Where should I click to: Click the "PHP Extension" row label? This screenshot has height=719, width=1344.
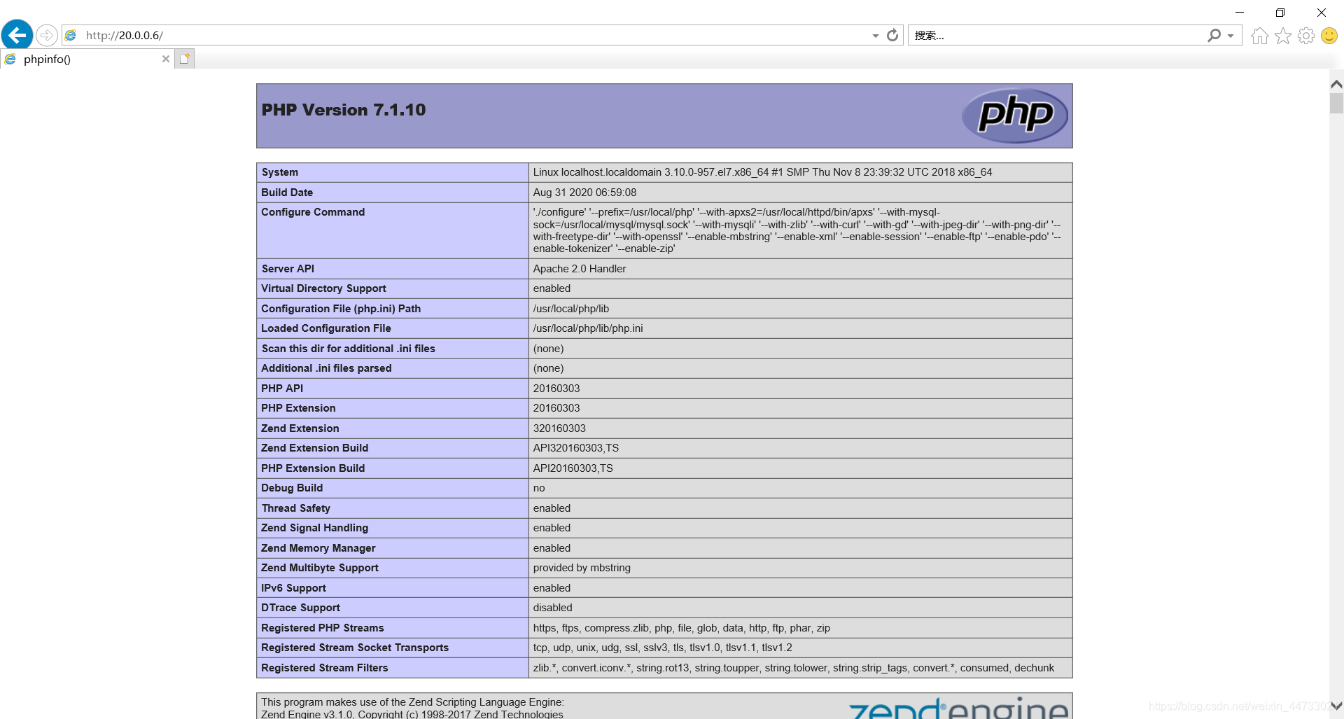298,408
